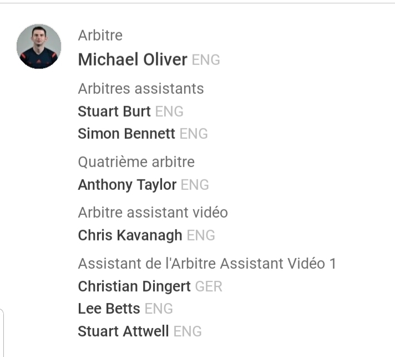395x357 pixels.
Task: Click ENG code next to Stuart Attwell
Action: (188, 331)
